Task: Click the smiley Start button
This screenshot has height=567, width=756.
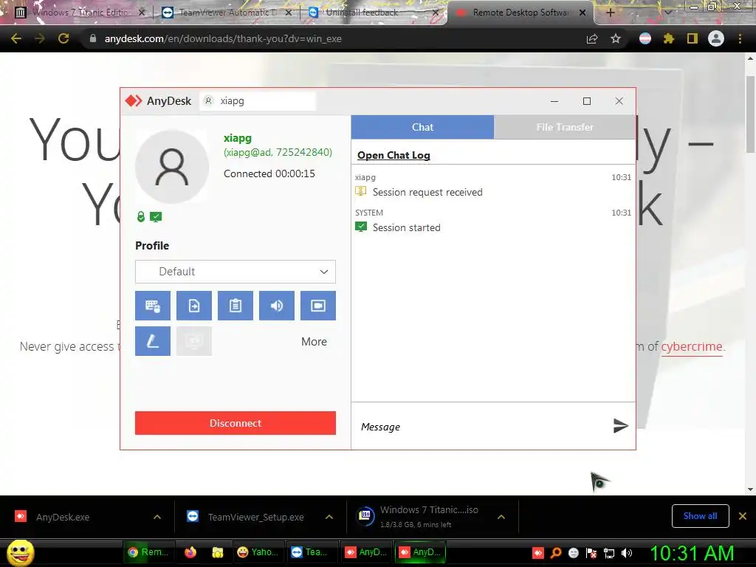Action: (x=20, y=552)
